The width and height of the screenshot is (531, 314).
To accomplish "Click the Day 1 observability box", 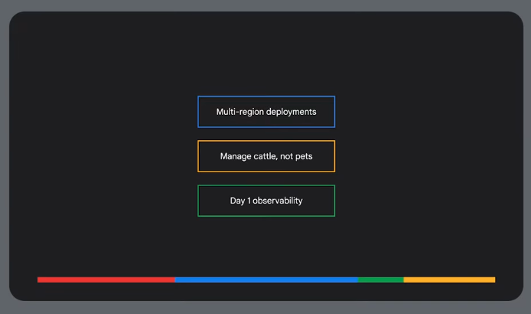I will (265, 201).
